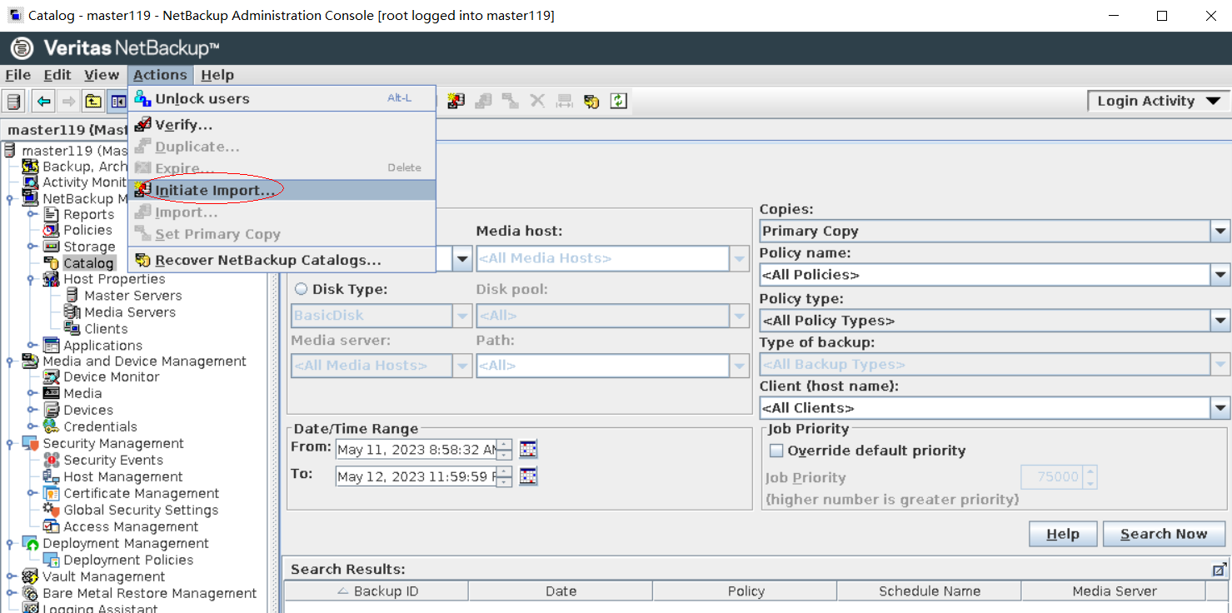
Task: Sort results by Backup ID column header
Action: coord(377,591)
